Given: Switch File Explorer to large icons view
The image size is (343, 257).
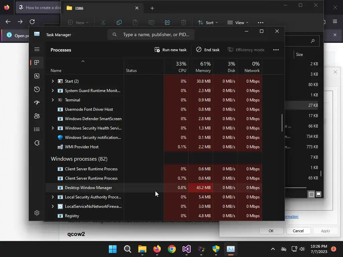Looking at the screenshot, I should pyautogui.click(x=319, y=194).
